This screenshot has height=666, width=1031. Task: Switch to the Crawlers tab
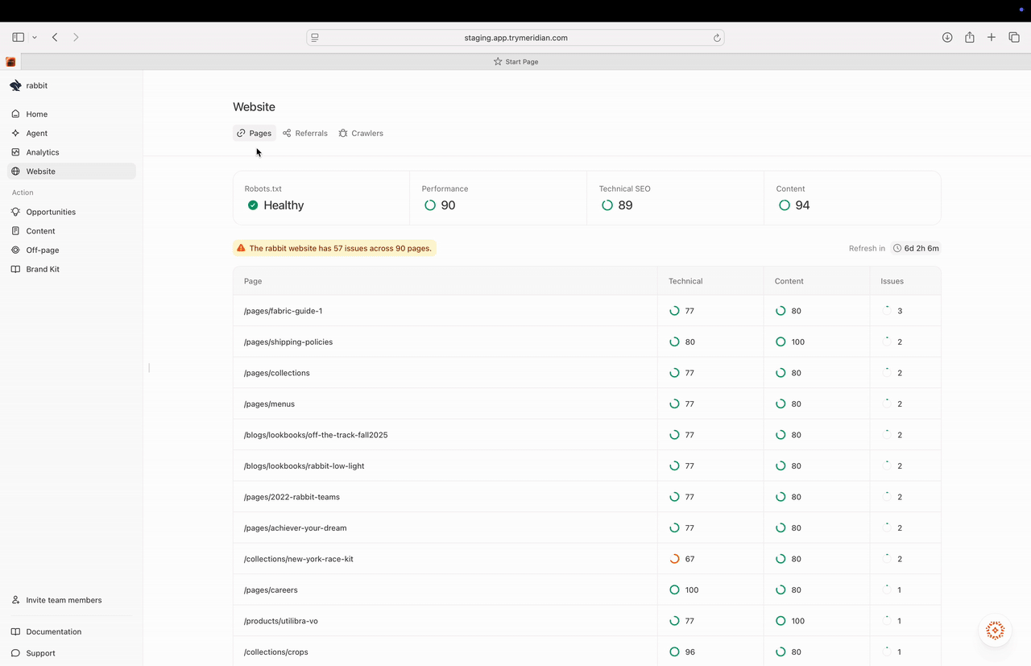pyautogui.click(x=361, y=133)
